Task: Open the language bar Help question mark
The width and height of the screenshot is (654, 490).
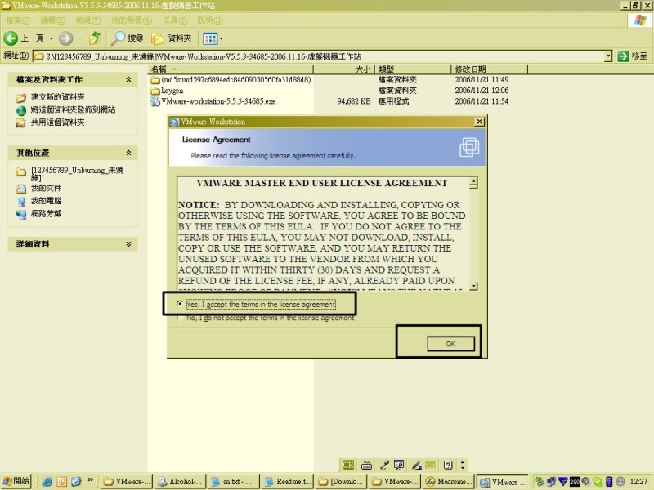Action: coord(448,465)
